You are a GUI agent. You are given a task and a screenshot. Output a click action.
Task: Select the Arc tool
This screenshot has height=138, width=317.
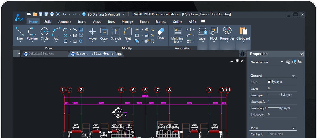click(56, 34)
